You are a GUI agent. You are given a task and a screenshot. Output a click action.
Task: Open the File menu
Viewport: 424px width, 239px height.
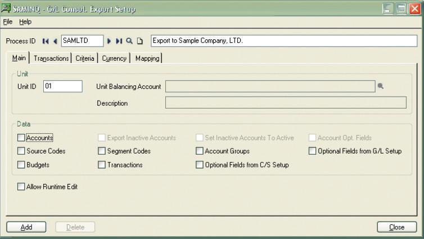pyautogui.click(x=7, y=21)
